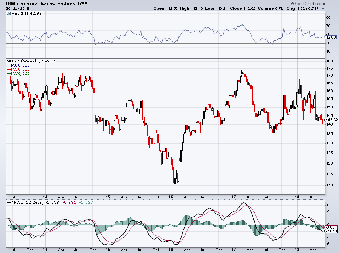Click the red -0.831 signal value in MACD legend
Viewport: 339px width, 253px height.
pyautogui.click(x=69, y=203)
